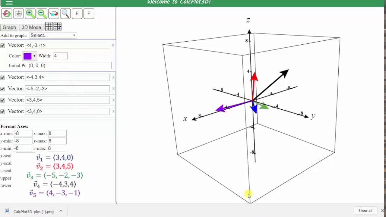The image size is (386, 217).
Task: Activate the zoom box magnifying glass tool
Action: click(65, 13)
